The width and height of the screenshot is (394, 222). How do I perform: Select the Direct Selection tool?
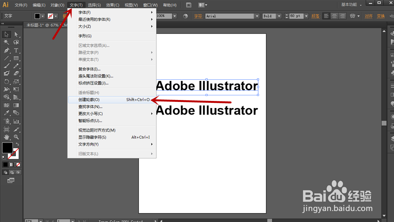point(16,34)
